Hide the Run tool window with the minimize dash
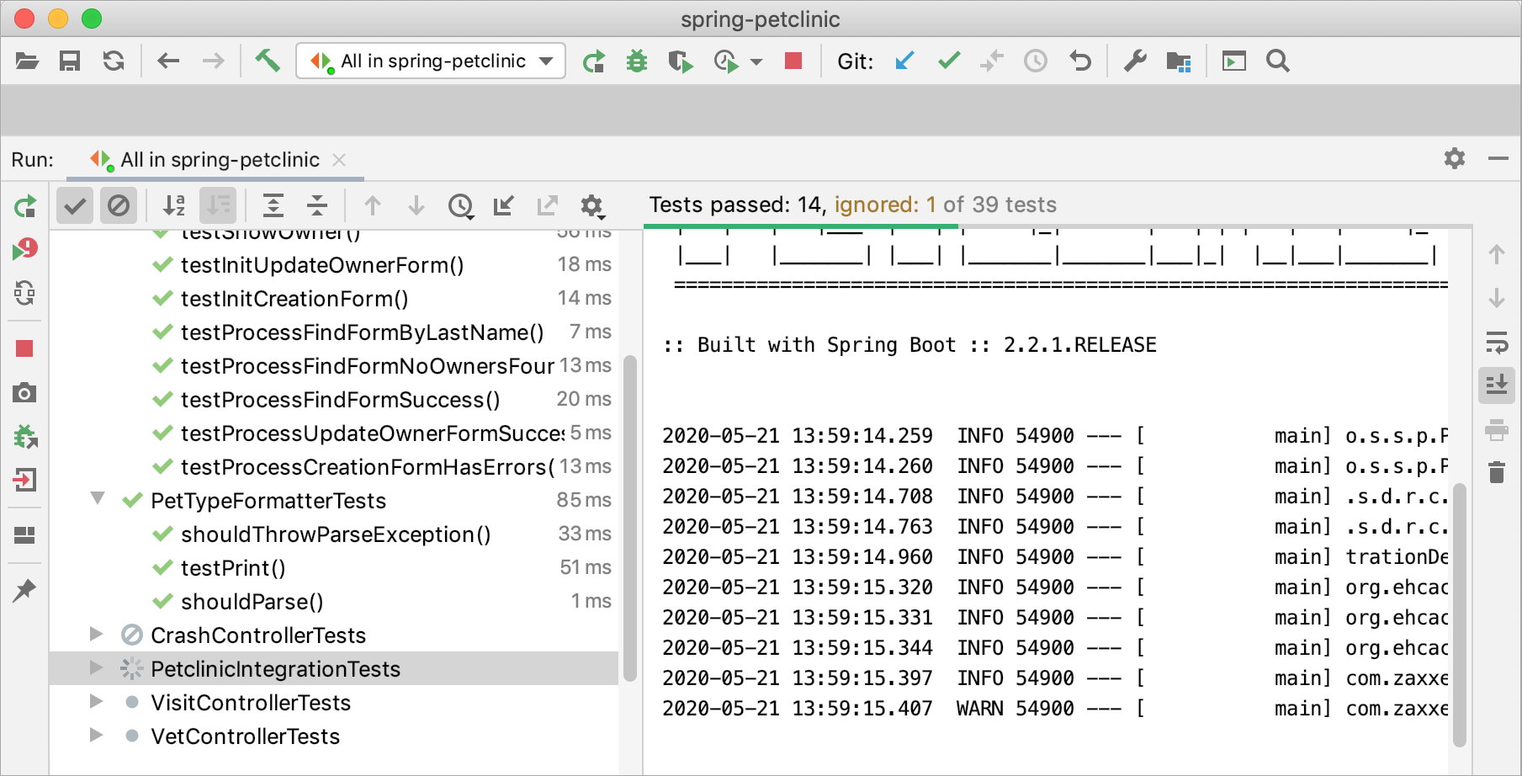 coord(1498,158)
